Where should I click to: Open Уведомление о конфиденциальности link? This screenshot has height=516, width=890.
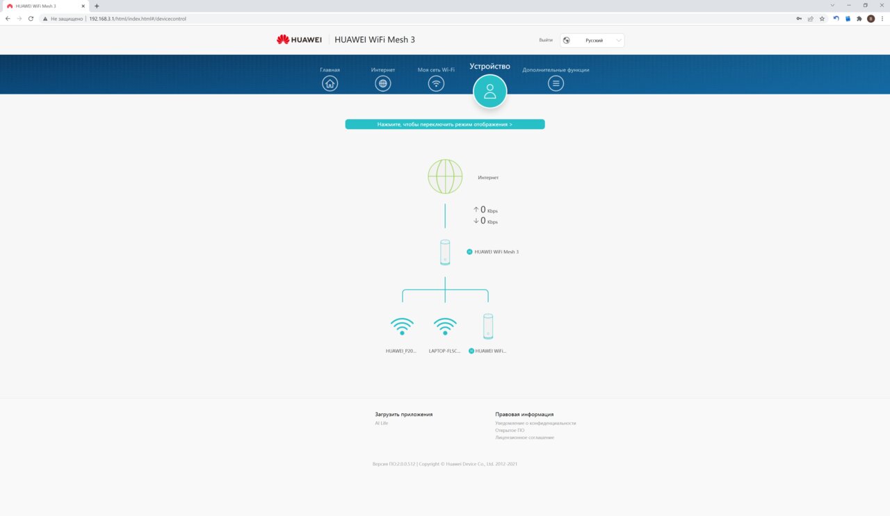pos(535,423)
